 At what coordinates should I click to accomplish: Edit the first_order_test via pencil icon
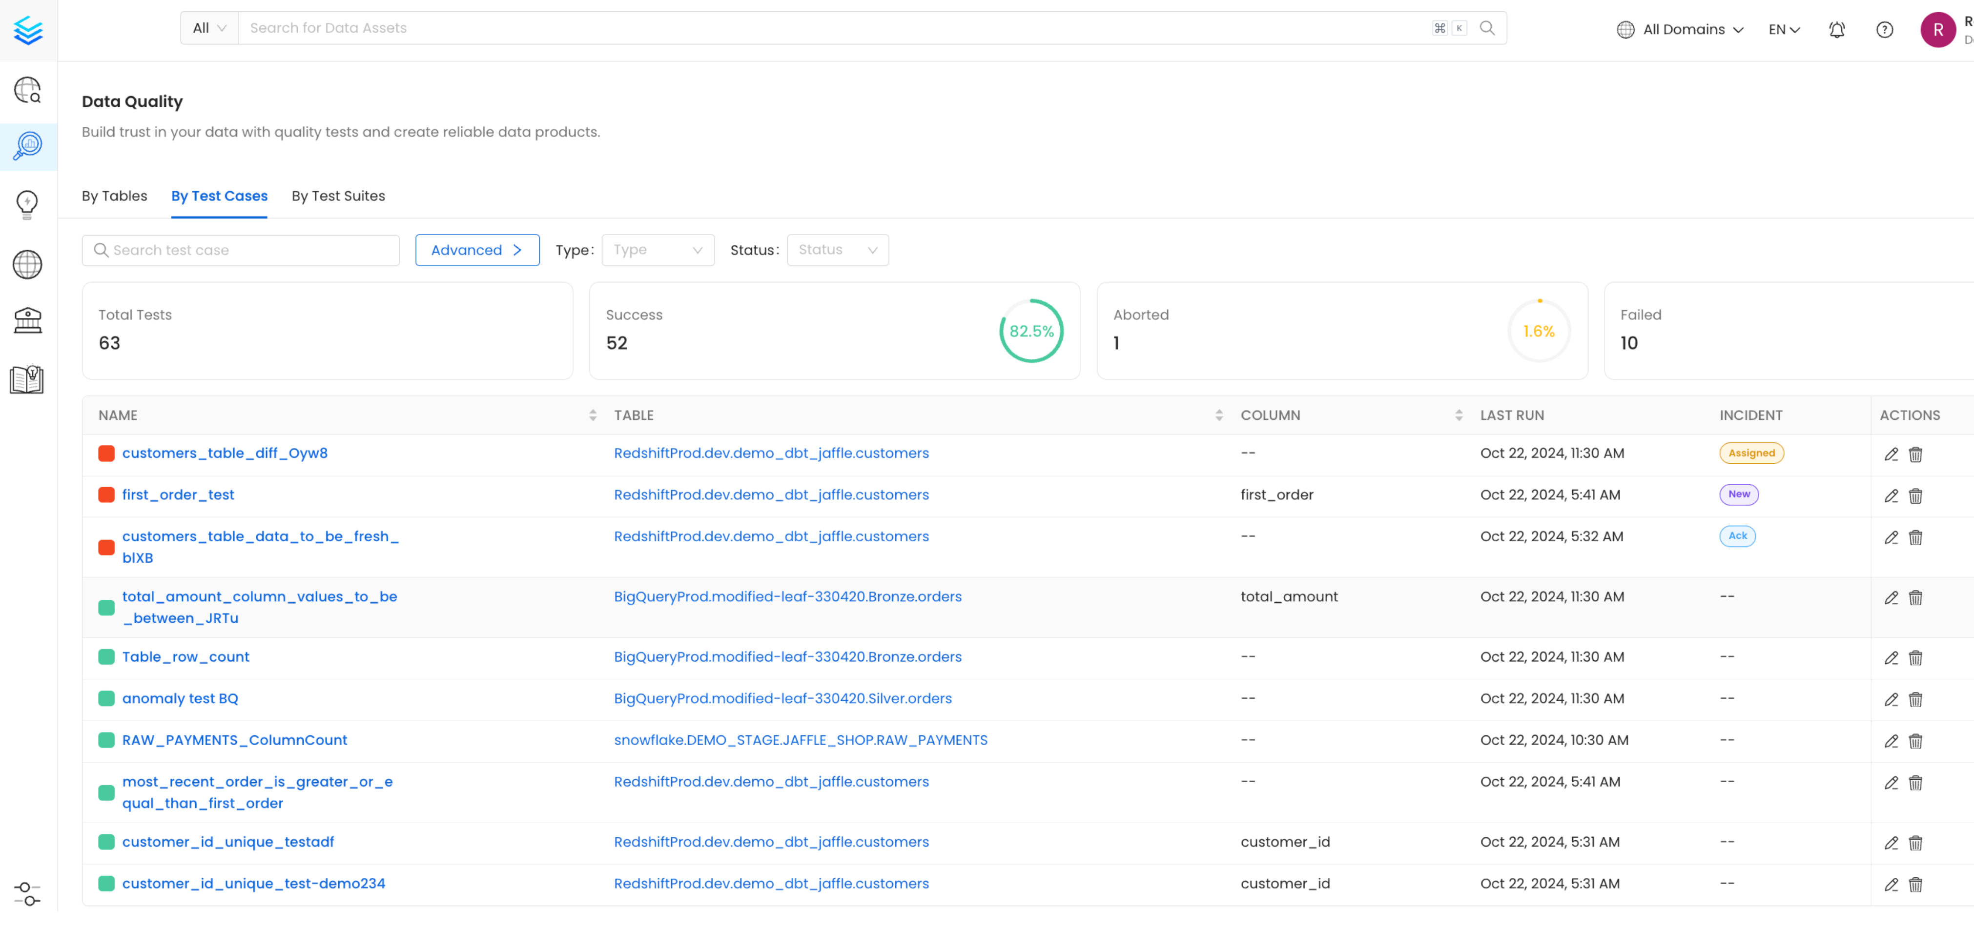pyautogui.click(x=1891, y=495)
